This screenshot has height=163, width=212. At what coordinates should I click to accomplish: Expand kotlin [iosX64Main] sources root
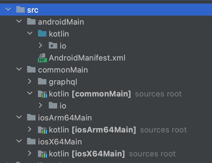point(30,153)
